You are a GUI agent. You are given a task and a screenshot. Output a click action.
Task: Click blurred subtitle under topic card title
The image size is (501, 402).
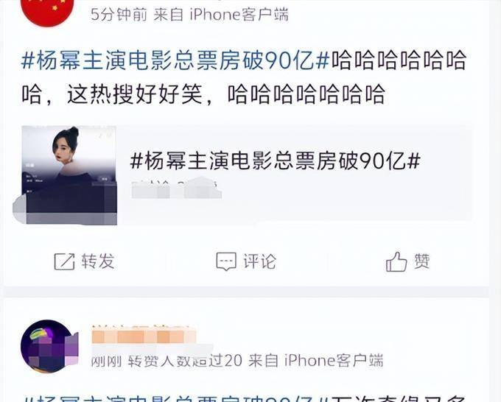[176, 188]
